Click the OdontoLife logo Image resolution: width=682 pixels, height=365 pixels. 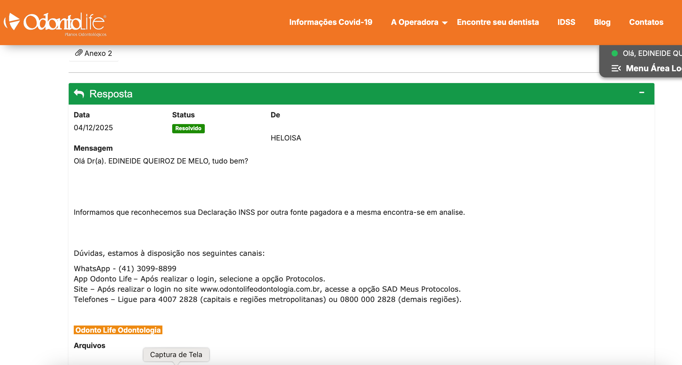[x=55, y=23]
